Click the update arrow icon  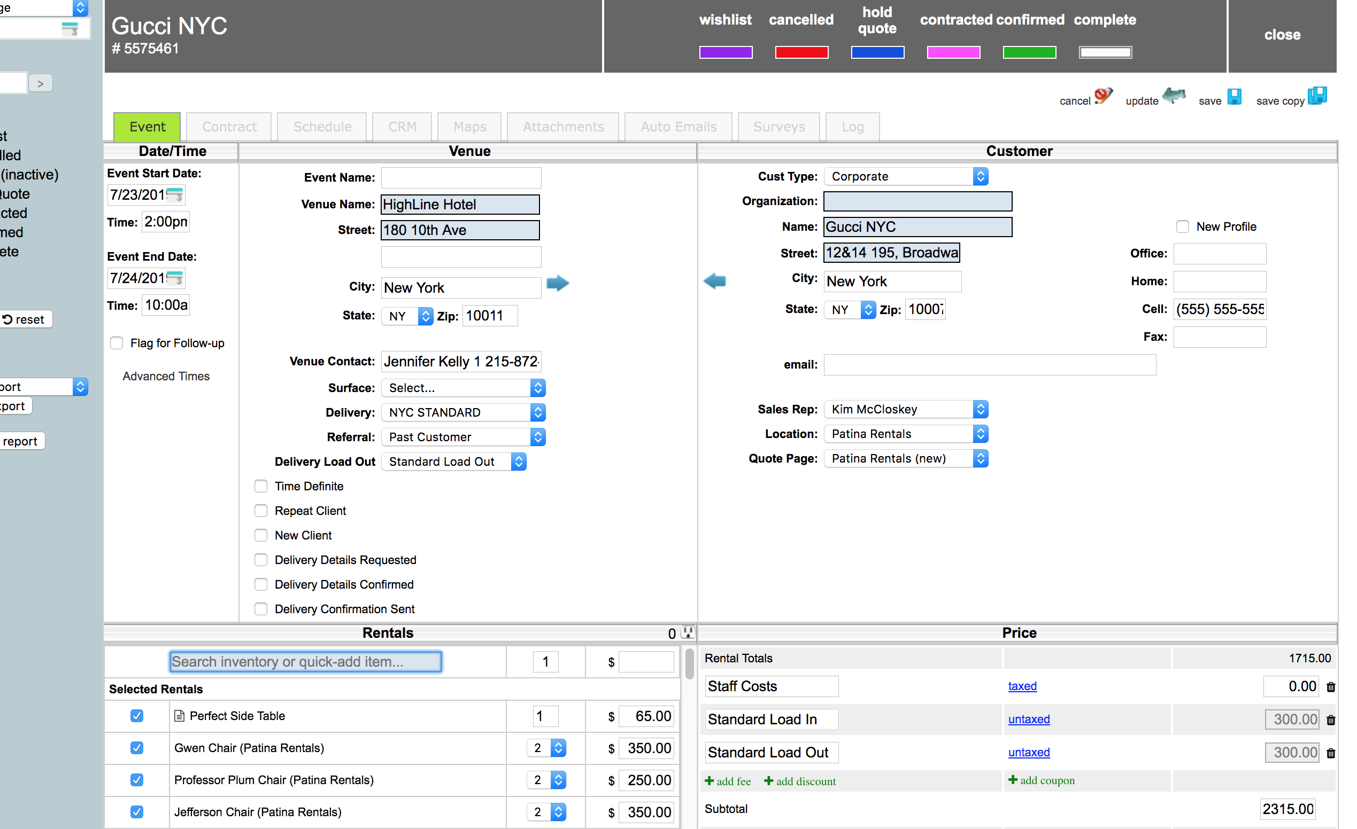(x=1174, y=96)
